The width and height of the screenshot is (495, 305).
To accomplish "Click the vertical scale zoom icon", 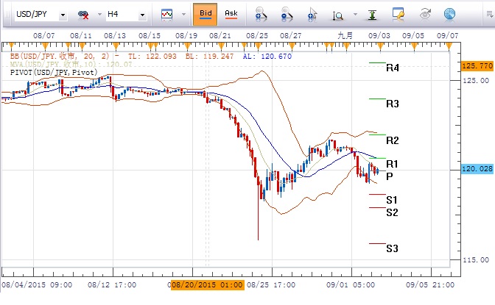I will coord(338,15).
